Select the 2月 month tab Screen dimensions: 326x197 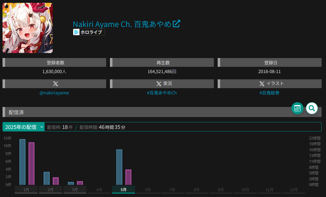[x=51, y=190]
